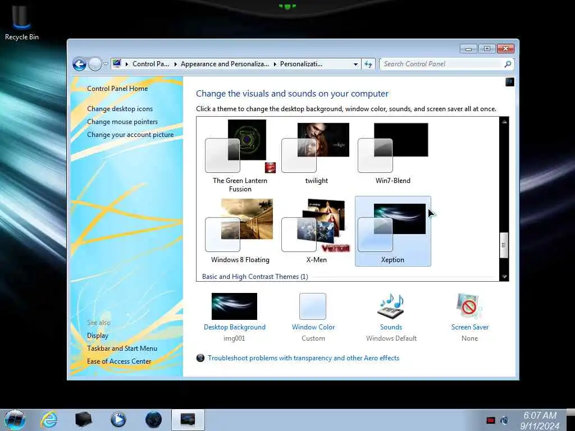Screen dimensions: 575x431
Task: Open Control Panel Home link
Action: coord(117,88)
